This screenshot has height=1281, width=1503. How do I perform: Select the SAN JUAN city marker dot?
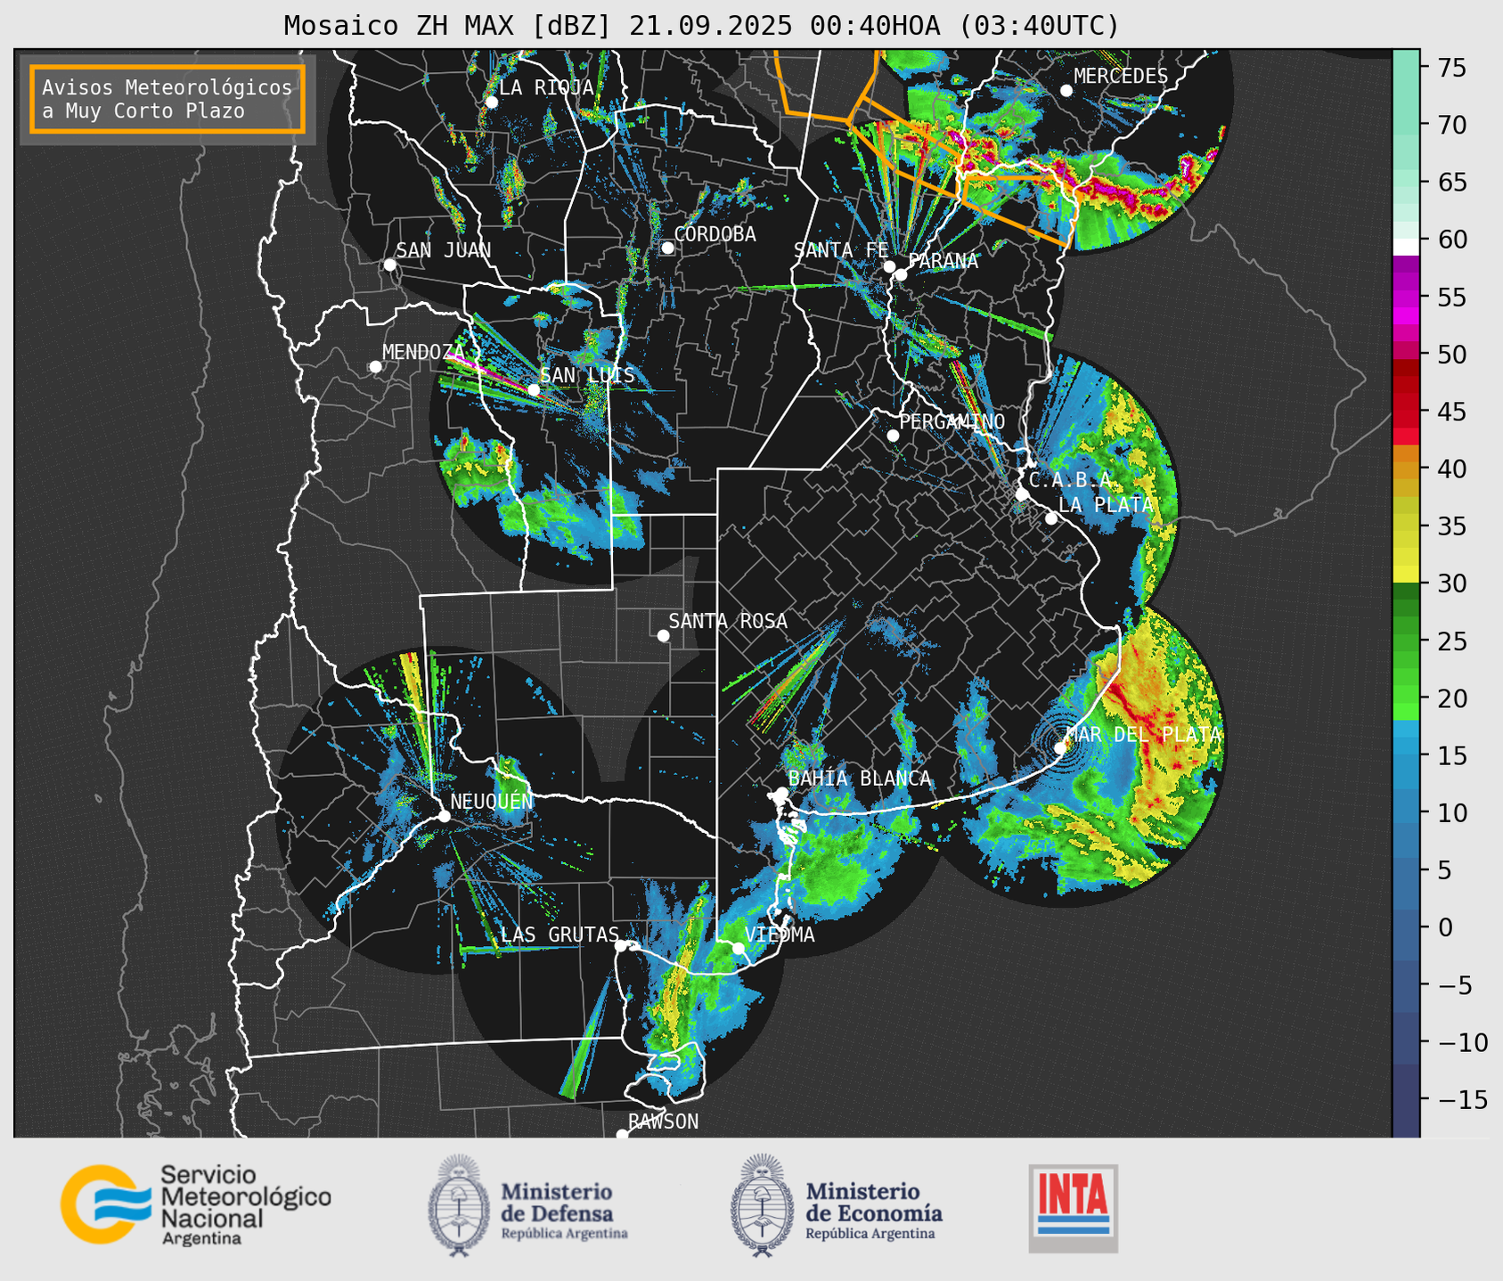click(389, 265)
